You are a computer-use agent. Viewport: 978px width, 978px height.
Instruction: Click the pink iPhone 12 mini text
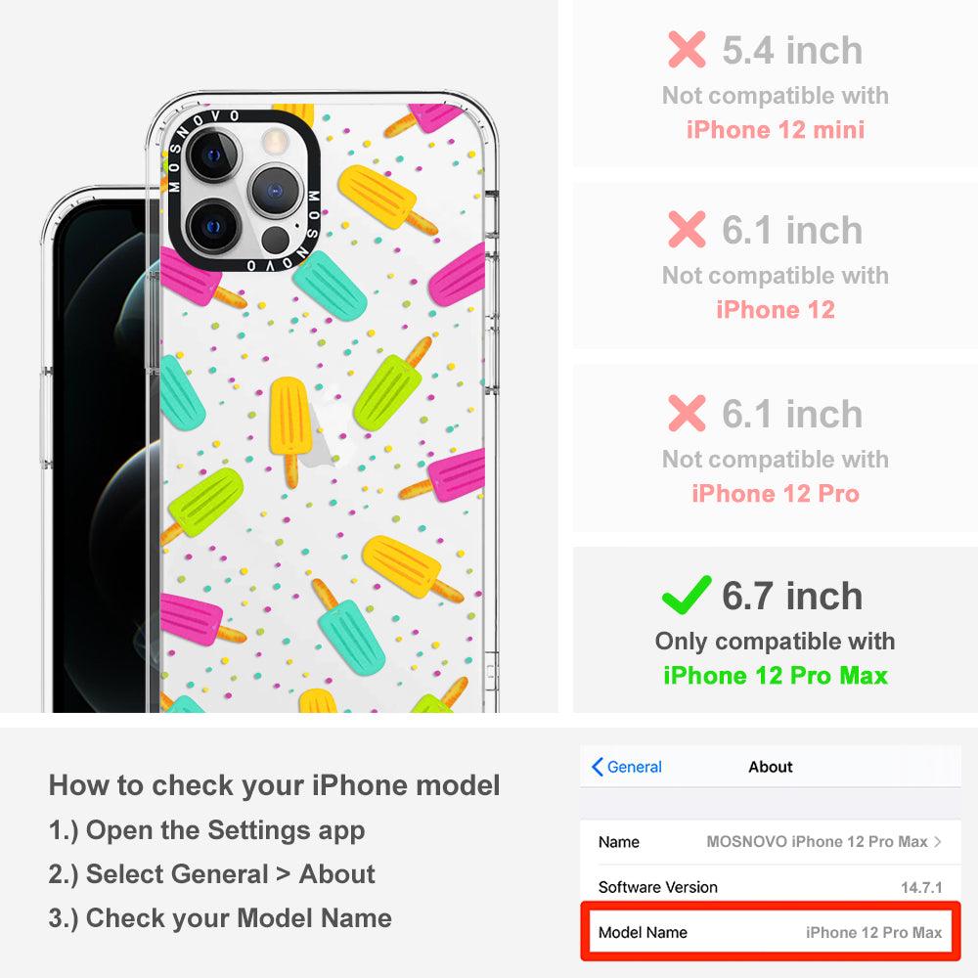point(776,130)
